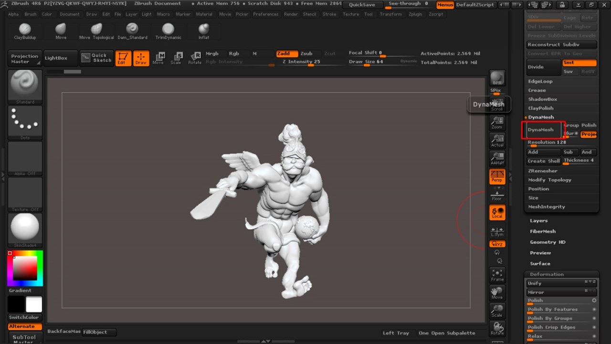The width and height of the screenshot is (611, 344).
Task: Open the Standard brush thumbnail
Action: [x=25, y=86]
